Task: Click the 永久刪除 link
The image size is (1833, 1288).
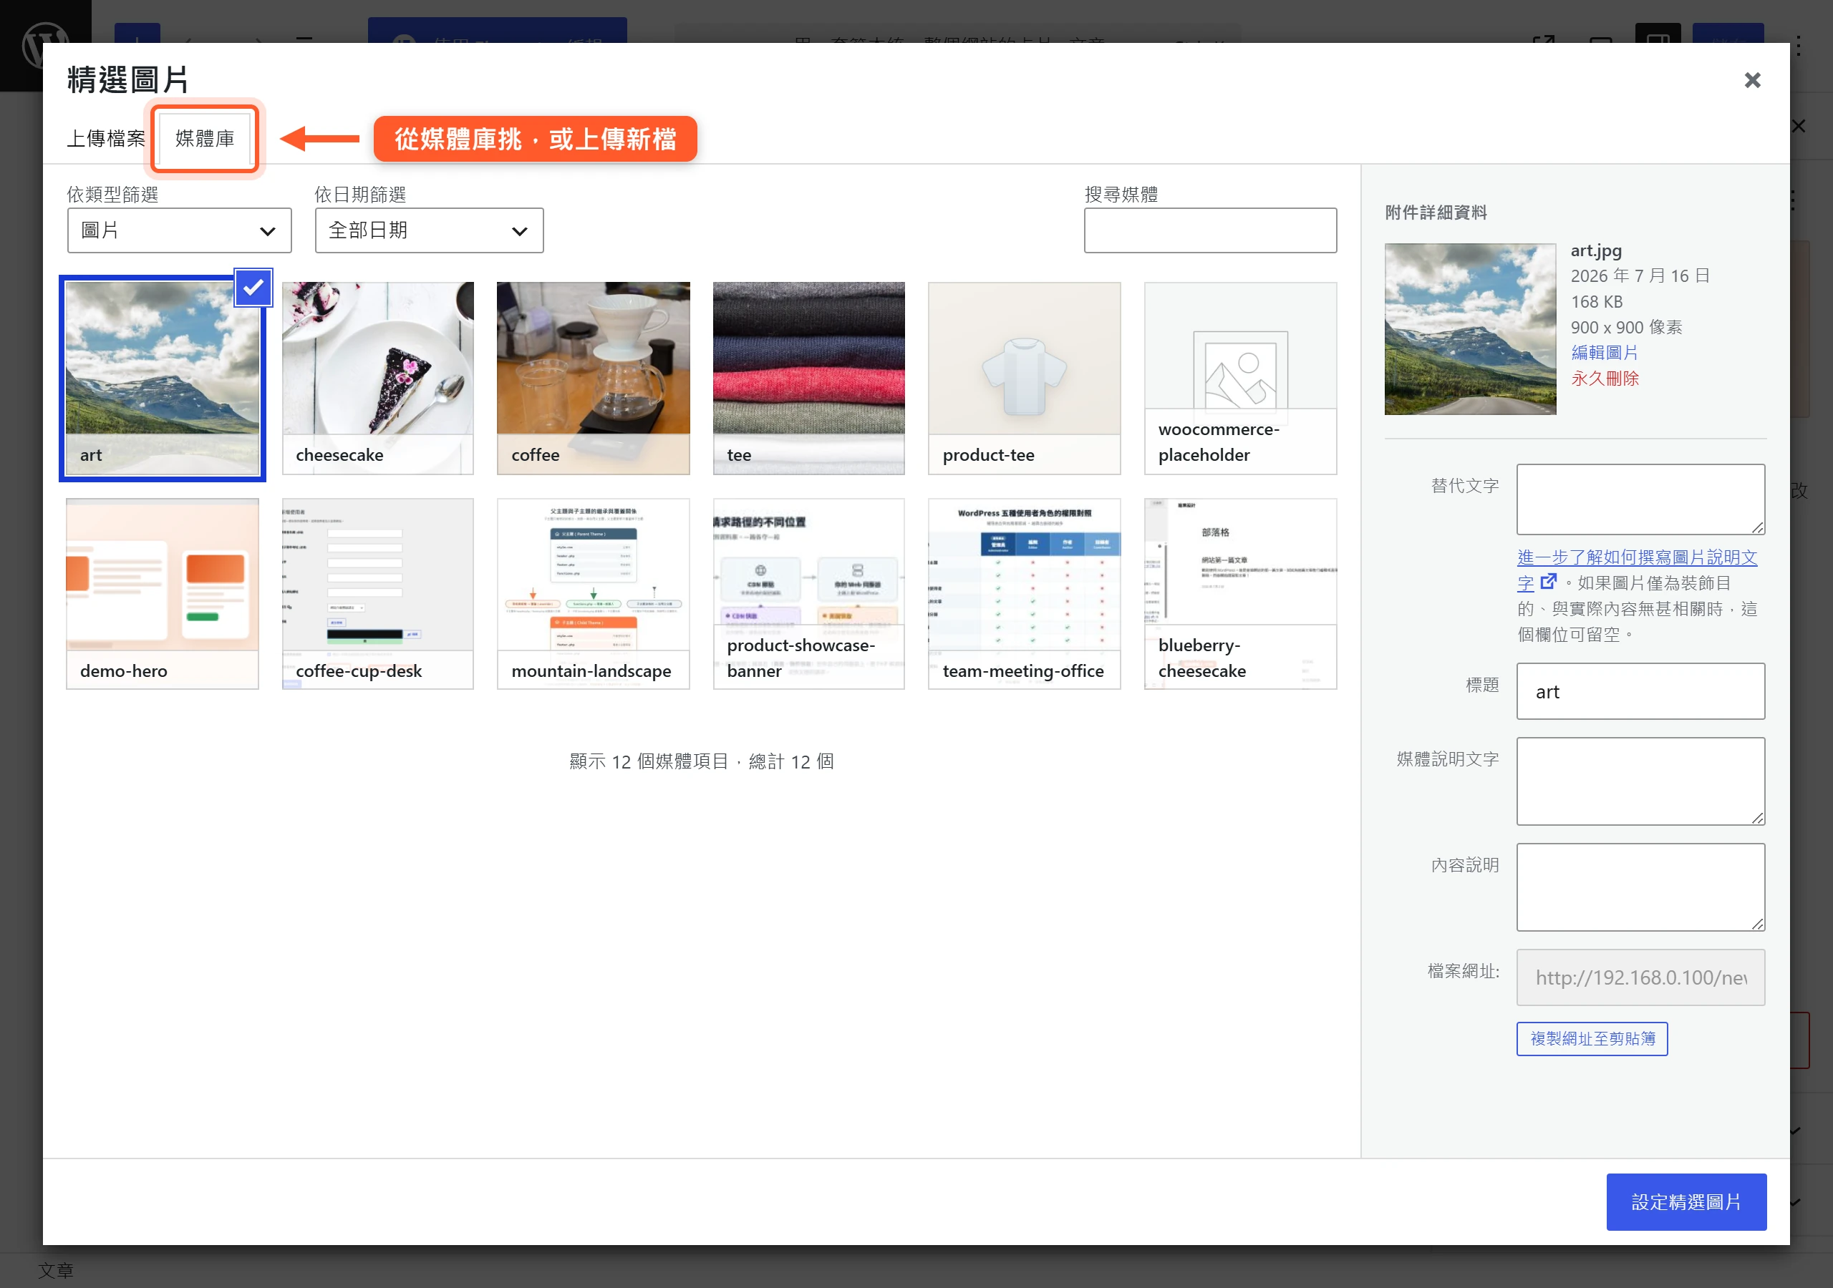Action: click(1604, 379)
